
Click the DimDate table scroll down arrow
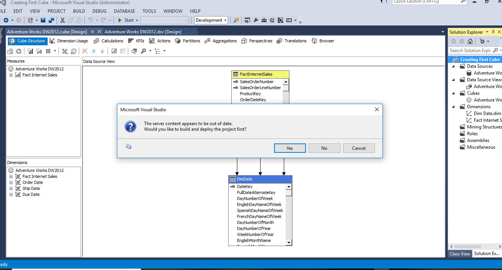point(289,242)
